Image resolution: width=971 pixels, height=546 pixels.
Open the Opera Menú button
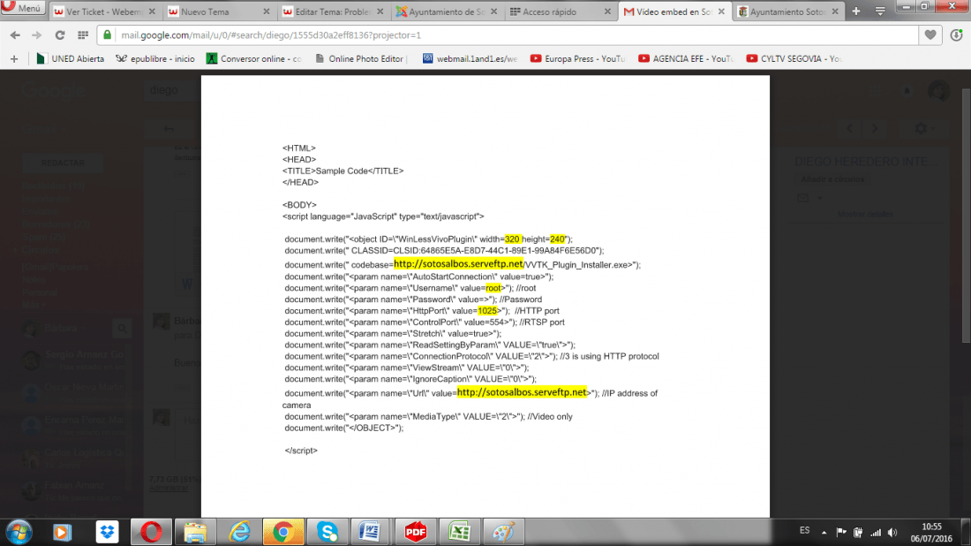point(22,8)
